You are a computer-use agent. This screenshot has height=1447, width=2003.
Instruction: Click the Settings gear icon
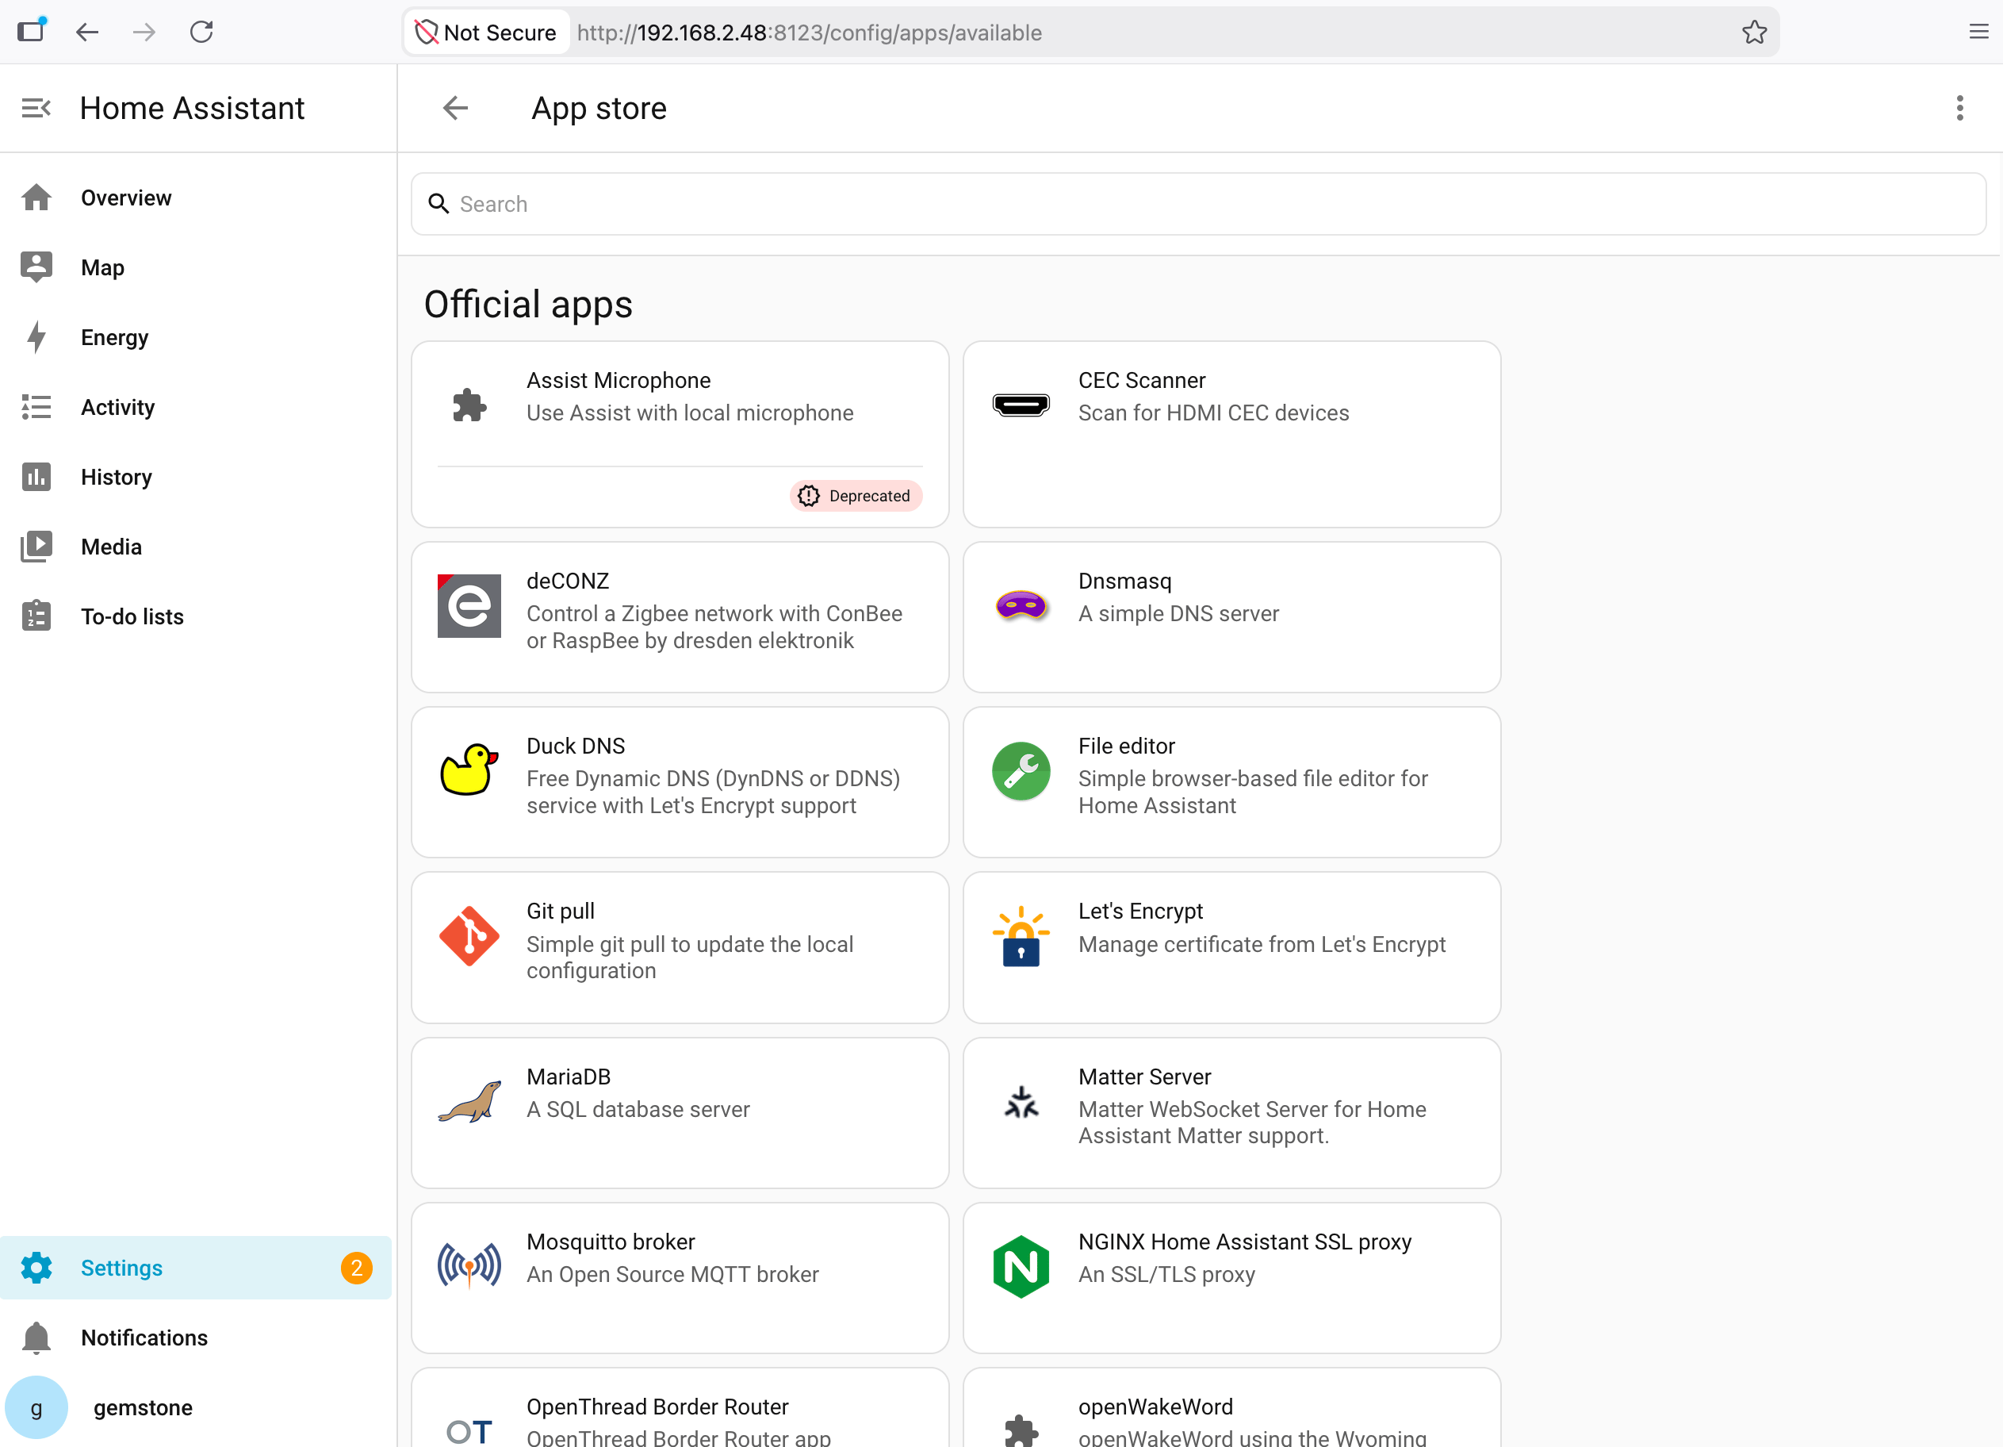(x=36, y=1267)
